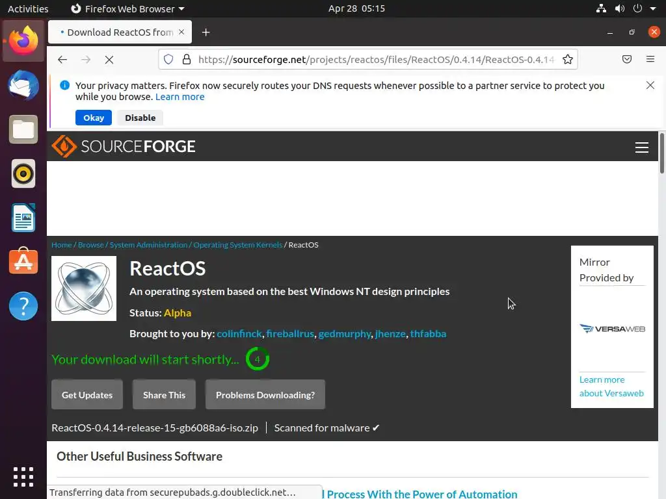This screenshot has width=666, height=499.
Task: Open the Files manager dock icon
Action: click(23, 129)
